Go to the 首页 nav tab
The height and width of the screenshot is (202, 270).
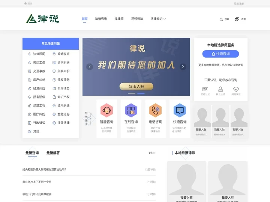(85, 19)
